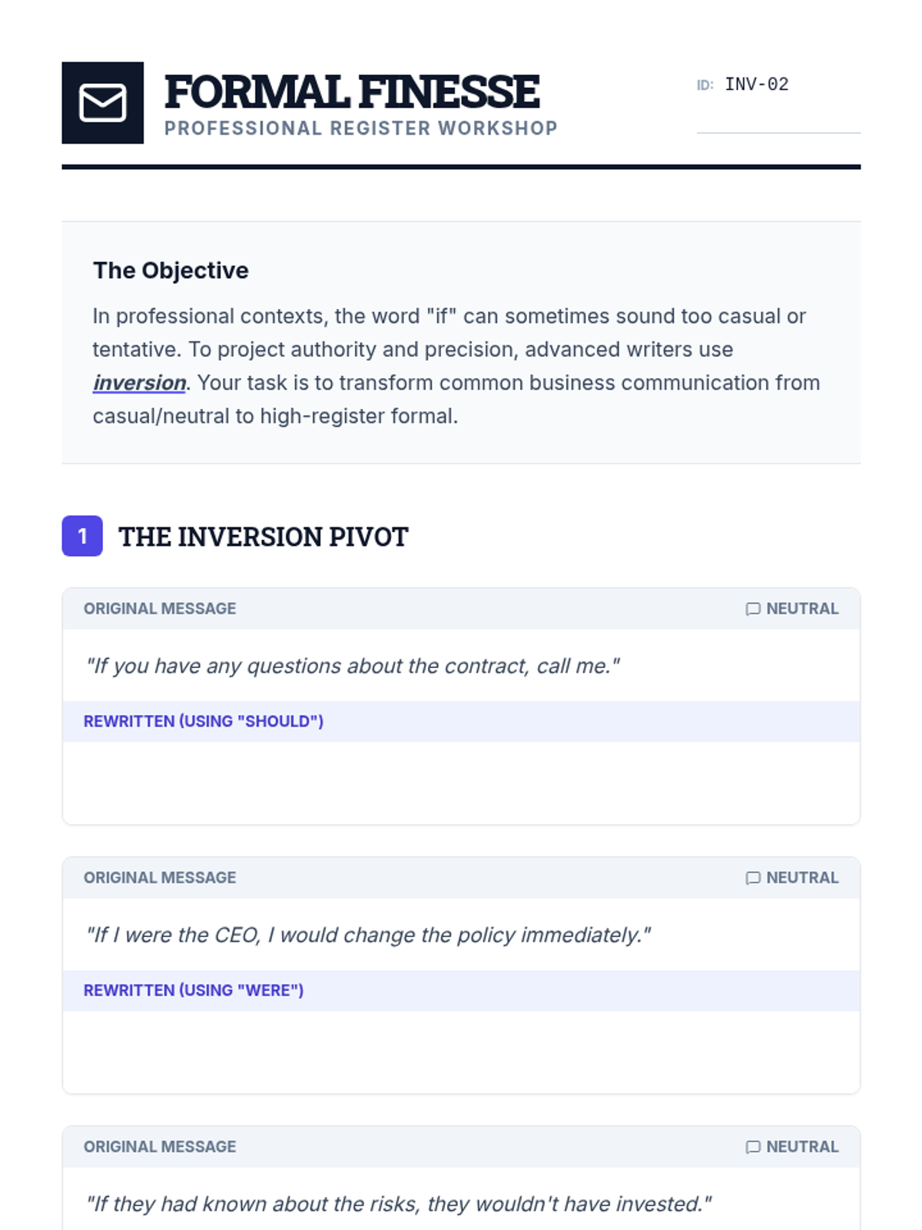Click the purple number 1 section badge
922x1230 pixels.
(82, 536)
